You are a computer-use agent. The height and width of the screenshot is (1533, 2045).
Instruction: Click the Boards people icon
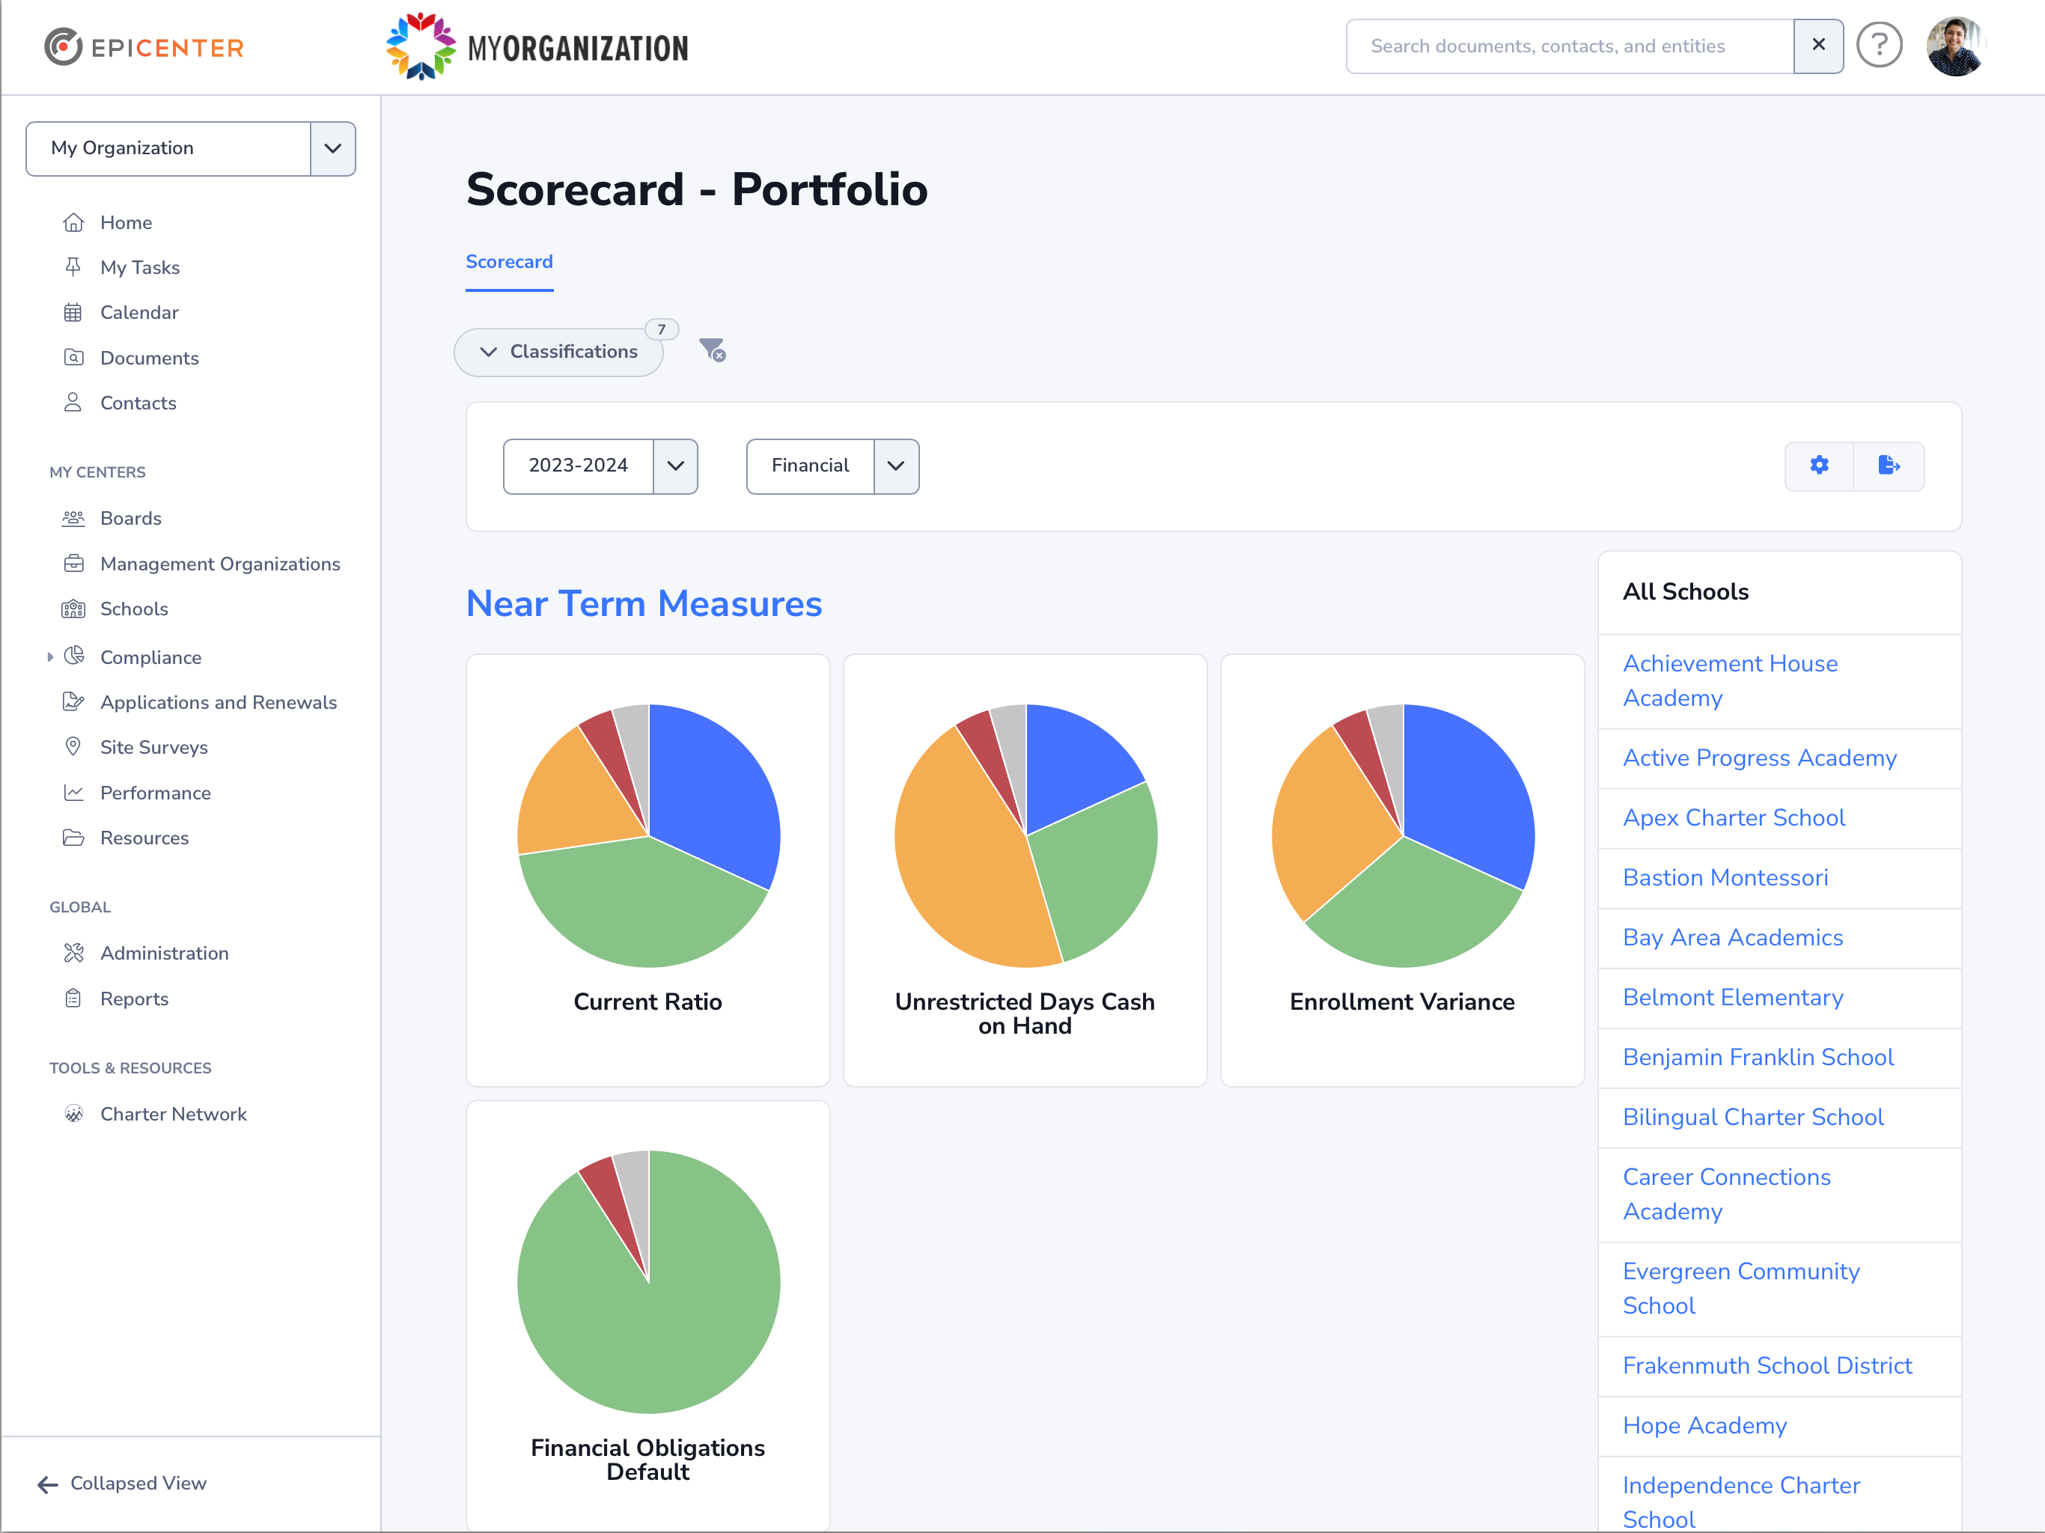(73, 518)
